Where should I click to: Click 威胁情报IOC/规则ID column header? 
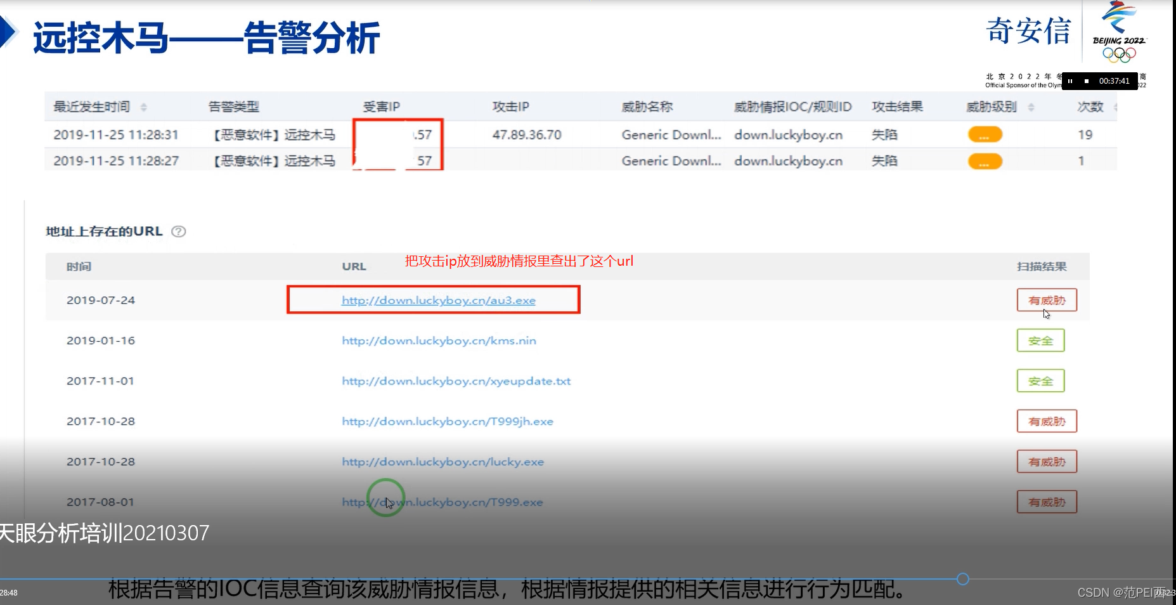pos(792,107)
